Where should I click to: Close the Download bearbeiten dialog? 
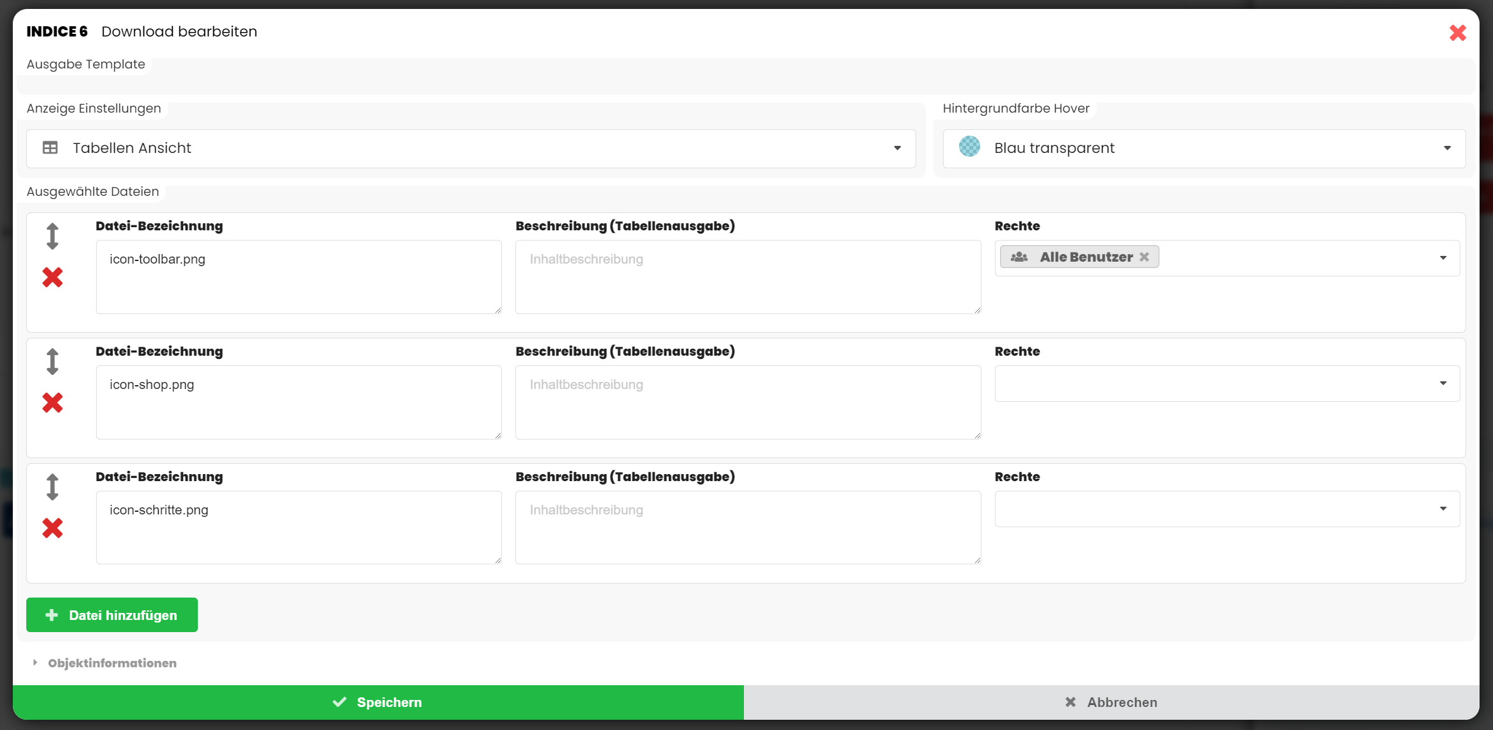click(1457, 33)
